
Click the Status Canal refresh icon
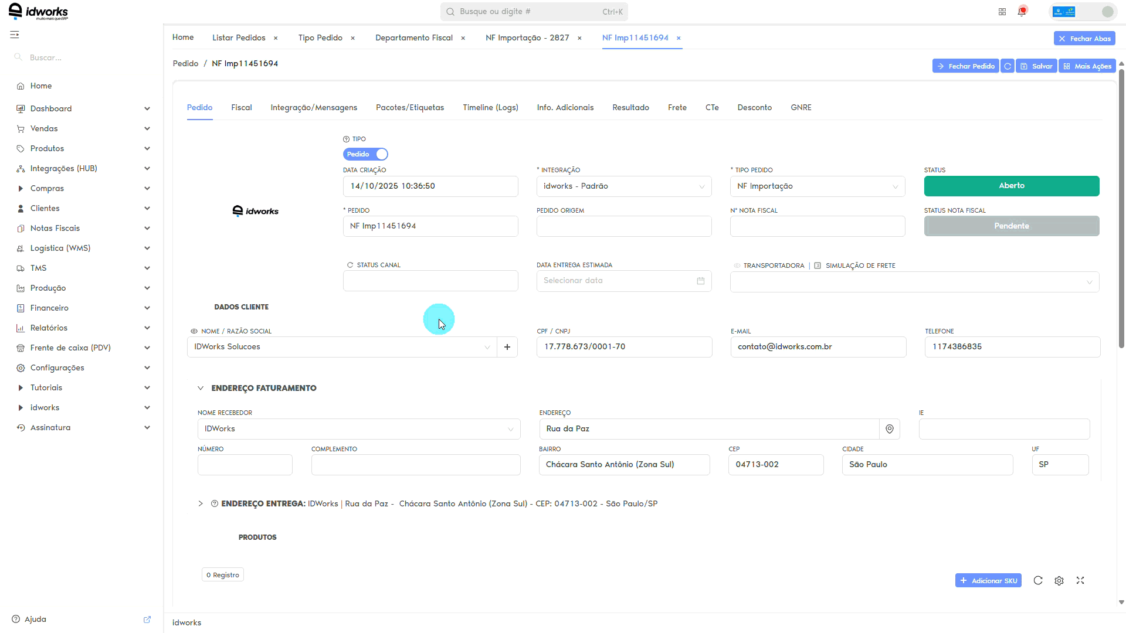click(350, 265)
